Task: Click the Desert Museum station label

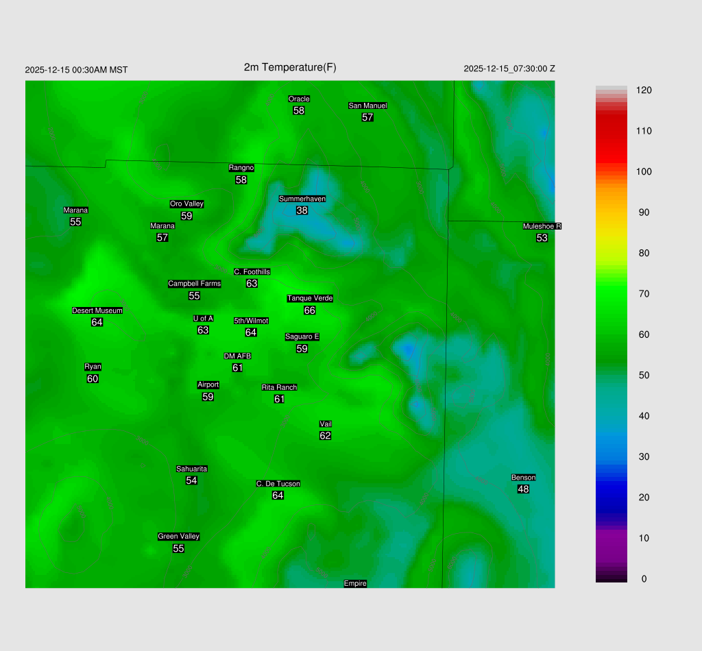Action: click(97, 310)
